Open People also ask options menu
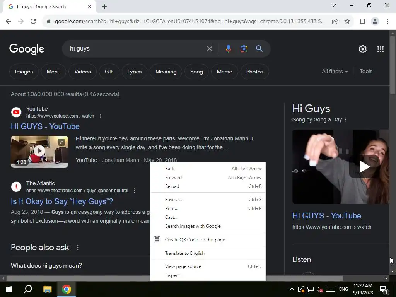 tap(78, 247)
